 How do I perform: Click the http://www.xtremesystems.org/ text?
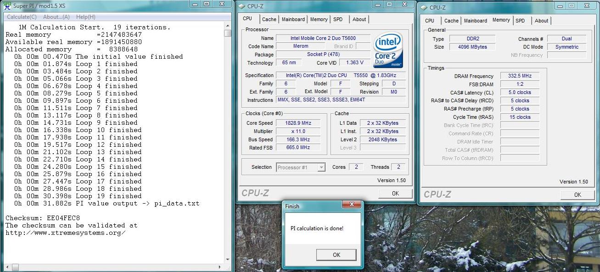65,233
